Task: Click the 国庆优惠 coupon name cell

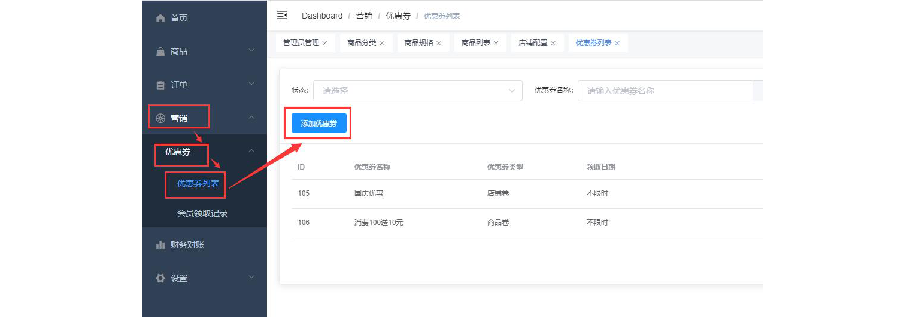Action: [369, 193]
